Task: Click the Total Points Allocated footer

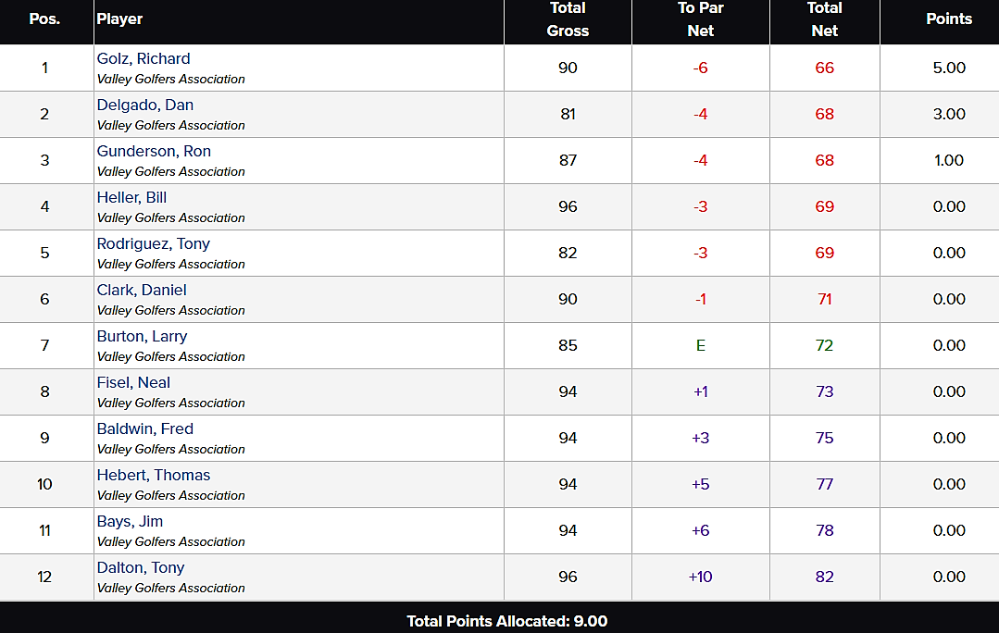Action: [x=507, y=622]
